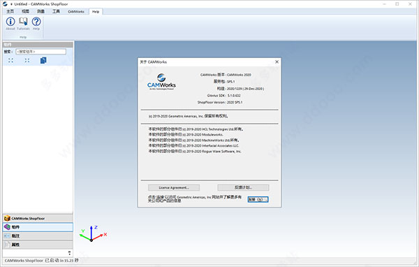Click build date '2020/1229 (29-Dec-2020)'
Viewport: 419px width, 267px height.
click(245, 89)
